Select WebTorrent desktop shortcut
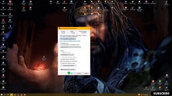 pyautogui.click(x=64, y=2)
